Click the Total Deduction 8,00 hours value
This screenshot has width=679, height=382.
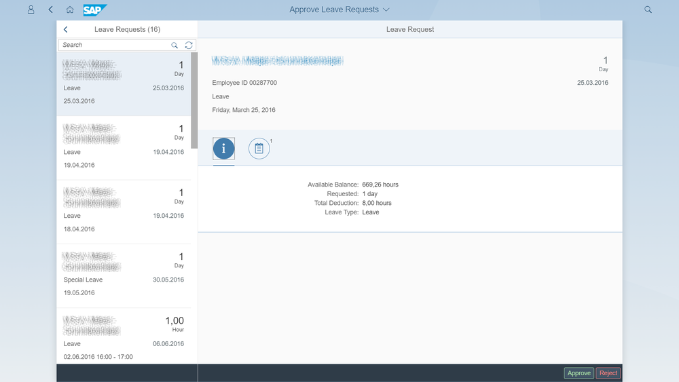377,203
